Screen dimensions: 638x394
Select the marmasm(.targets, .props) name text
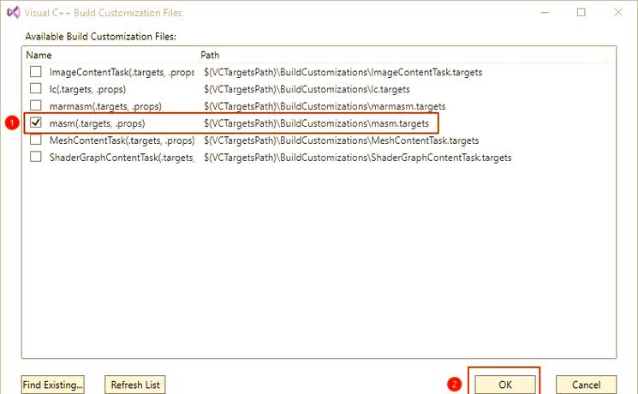click(105, 107)
